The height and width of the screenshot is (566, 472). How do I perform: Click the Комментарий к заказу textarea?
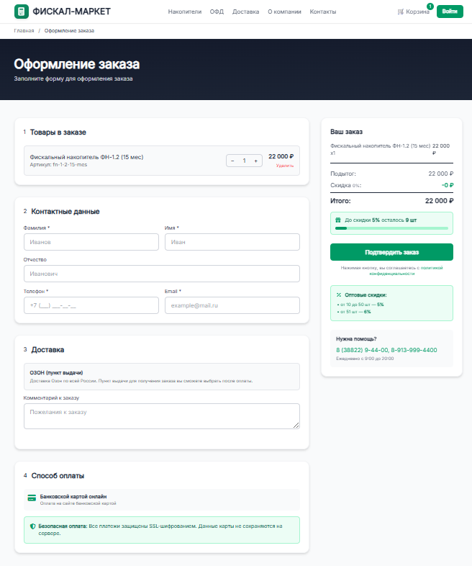tap(162, 416)
